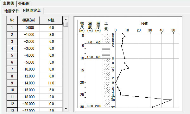190x114 pixels.
Task: Click the No column header
Action: pos(12,20)
